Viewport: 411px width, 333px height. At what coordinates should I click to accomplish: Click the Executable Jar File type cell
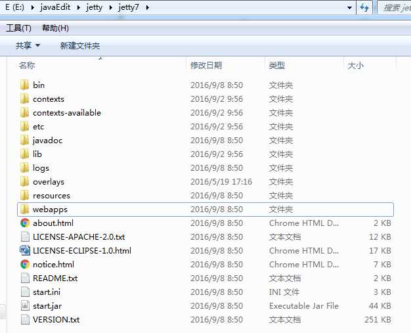(304, 305)
